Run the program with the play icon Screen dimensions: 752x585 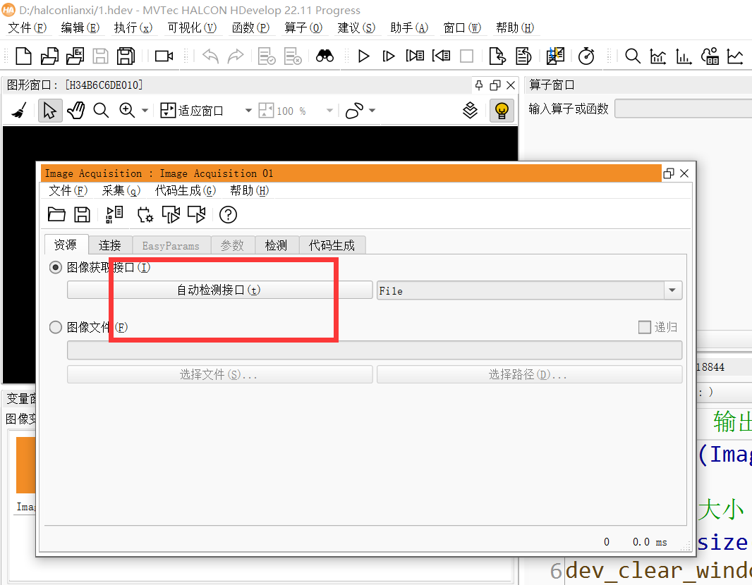coord(363,56)
